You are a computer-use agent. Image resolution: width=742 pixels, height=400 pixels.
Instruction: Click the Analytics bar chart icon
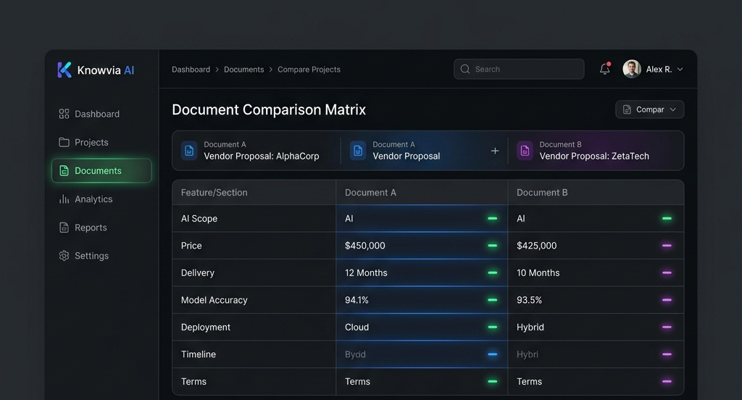point(64,199)
